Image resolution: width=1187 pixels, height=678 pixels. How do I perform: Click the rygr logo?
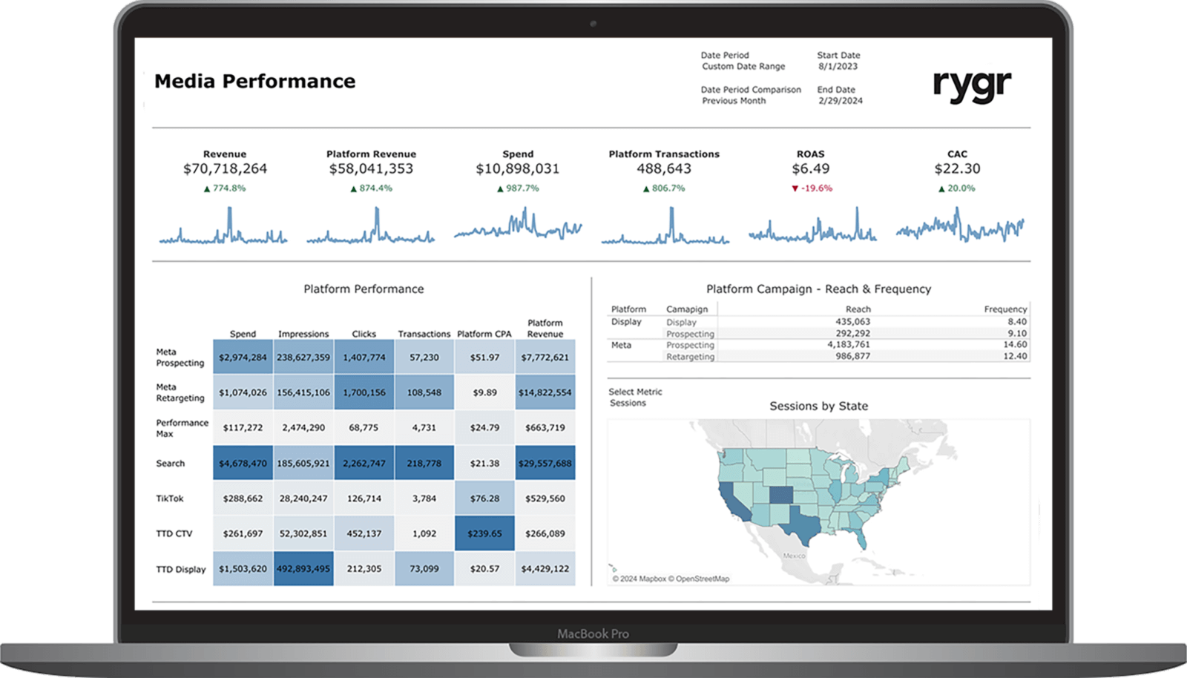pyautogui.click(x=971, y=87)
